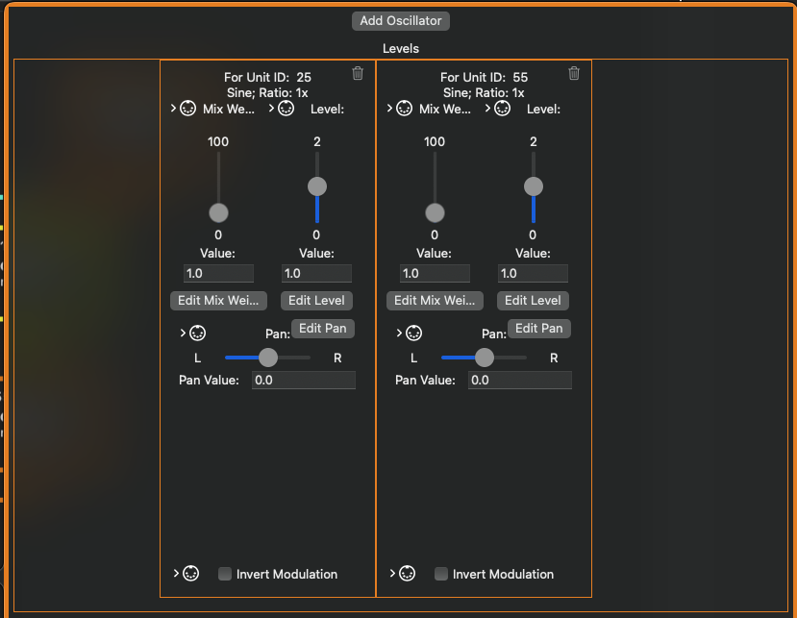Expand the chevron beside Pan in Unit 55
797x618 pixels.
pos(399,334)
